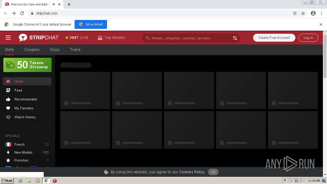Close the Stripchat browser tab
327x184 pixels.
pyautogui.click(x=60, y=4)
